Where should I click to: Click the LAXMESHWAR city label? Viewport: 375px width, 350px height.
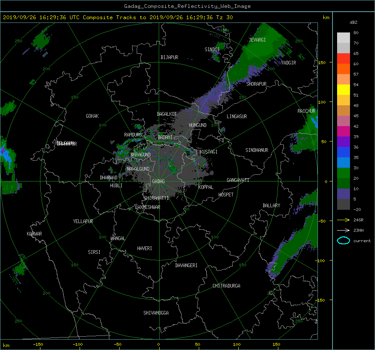click(x=147, y=207)
